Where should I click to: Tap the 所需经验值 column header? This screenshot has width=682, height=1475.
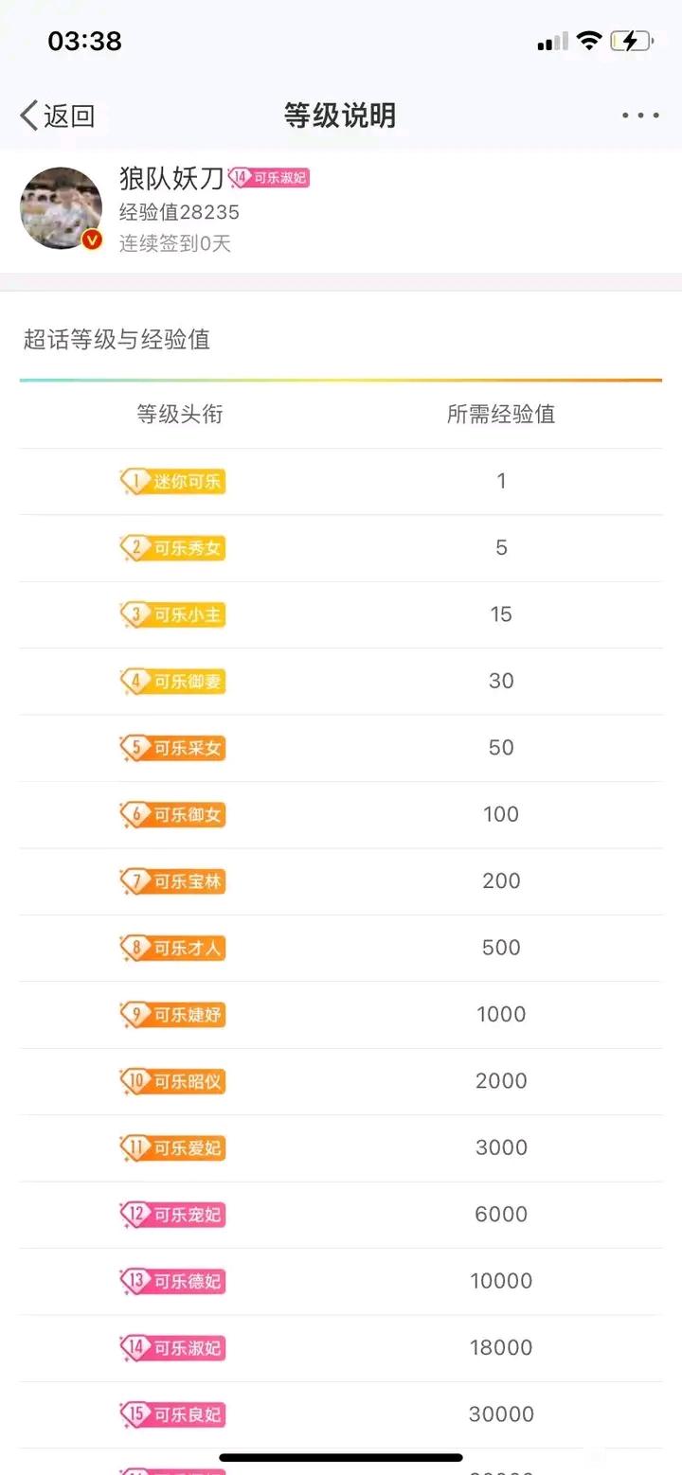point(501,414)
